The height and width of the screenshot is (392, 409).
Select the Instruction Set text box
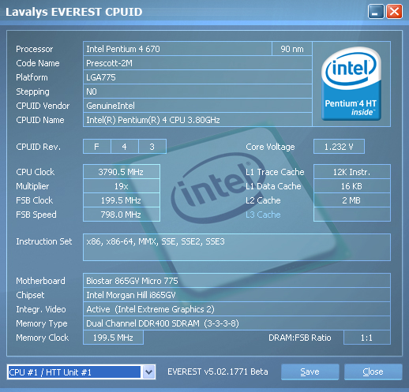(237, 247)
